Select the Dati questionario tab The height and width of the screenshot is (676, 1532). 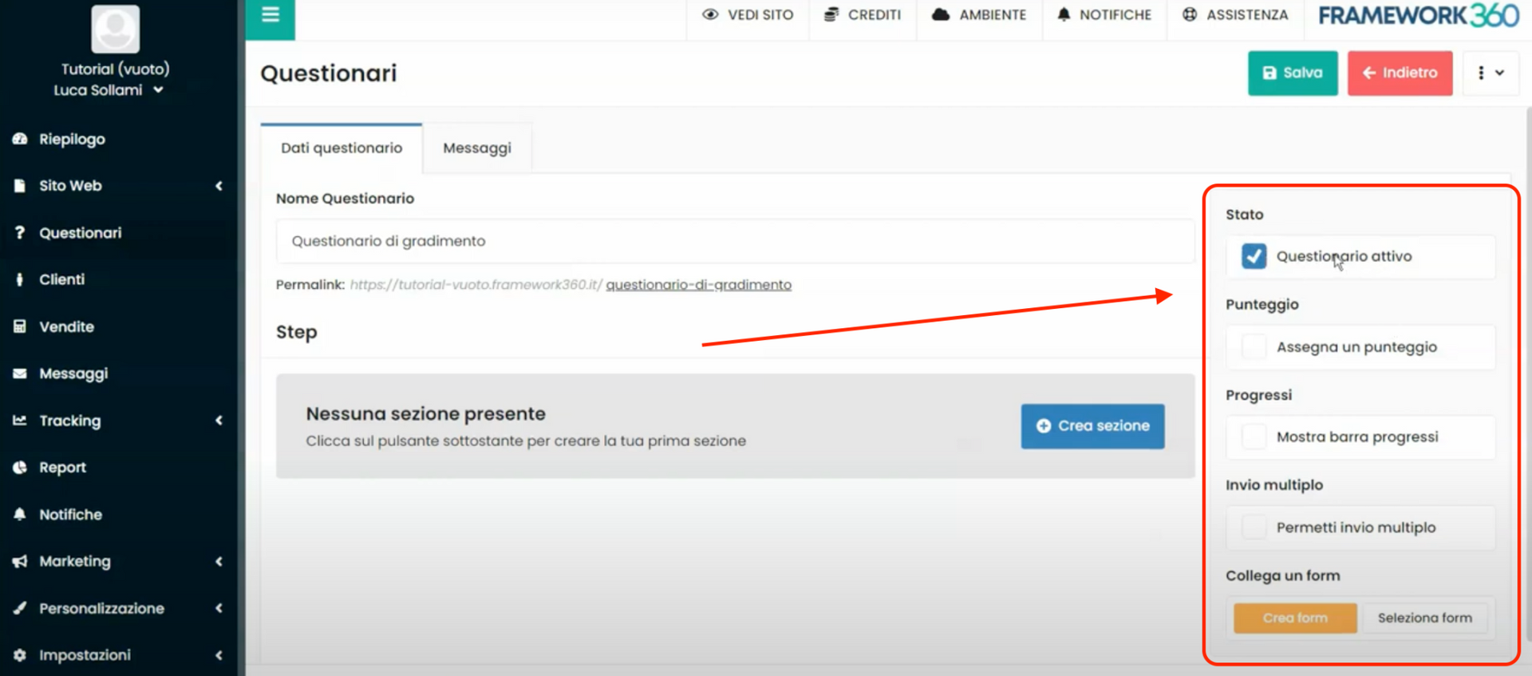[342, 148]
